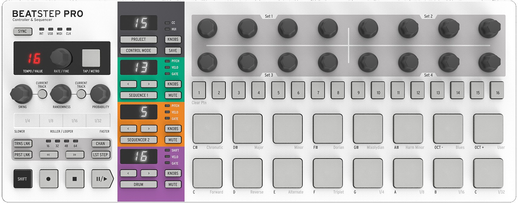The height and width of the screenshot is (203, 518).
Task: Hit the E Alternate pad
Action: (288, 173)
